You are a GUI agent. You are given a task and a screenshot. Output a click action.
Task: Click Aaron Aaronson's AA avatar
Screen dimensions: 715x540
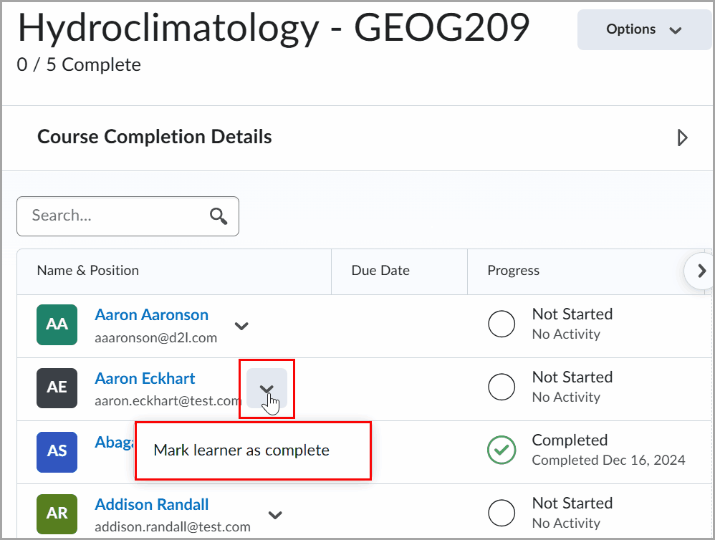(x=57, y=324)
